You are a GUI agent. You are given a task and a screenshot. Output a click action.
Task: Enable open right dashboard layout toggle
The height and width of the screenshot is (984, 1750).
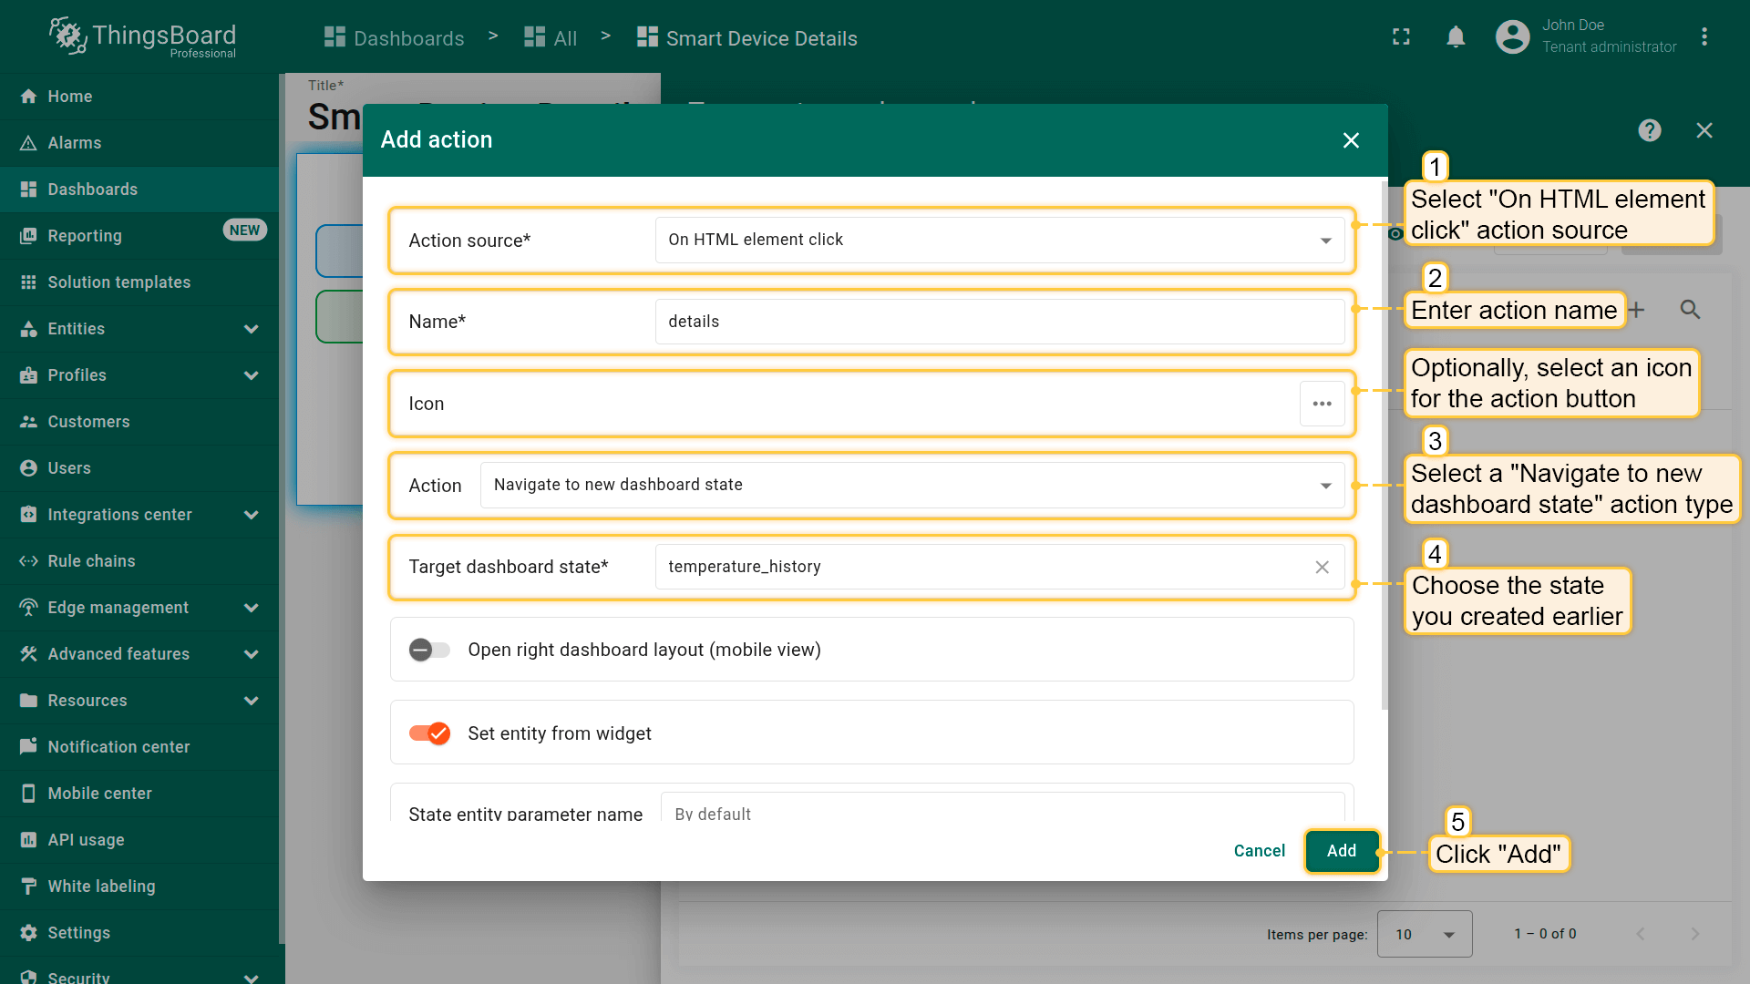pyautogui.click(x=429, y=650)
